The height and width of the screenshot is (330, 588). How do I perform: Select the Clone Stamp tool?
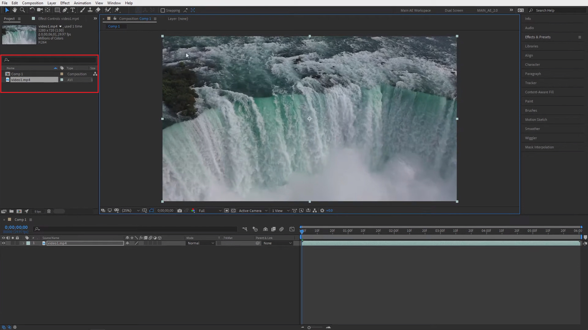(x=90, y=10)
